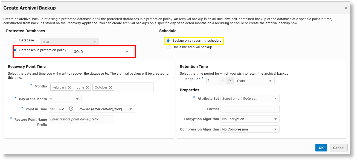Choose One-time archival backup option

coord(168,47)
